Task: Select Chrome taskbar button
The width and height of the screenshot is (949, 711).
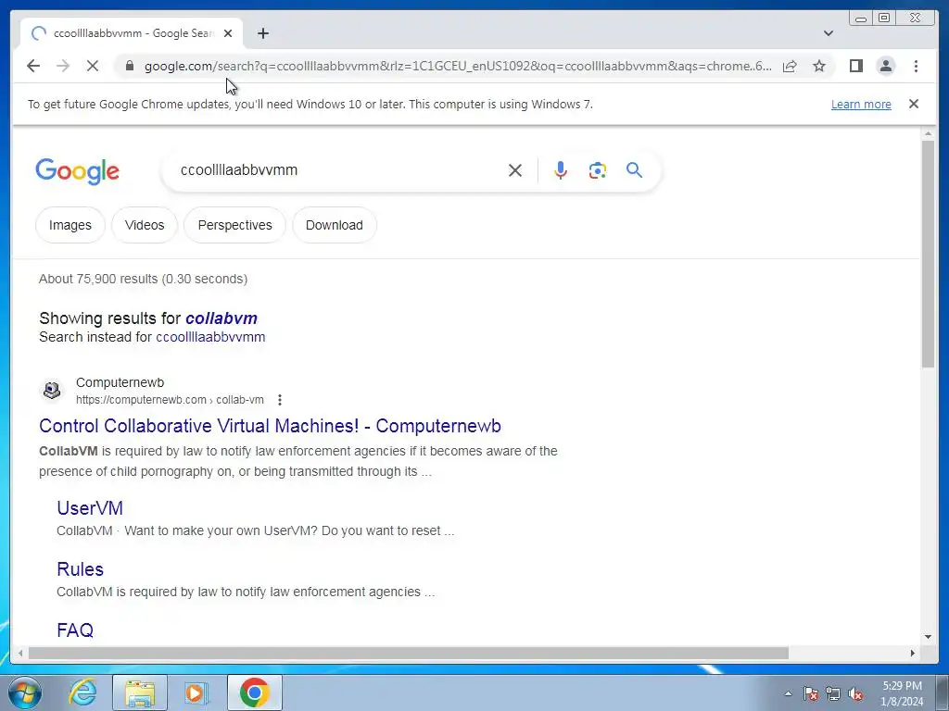Action: (255, 692)
